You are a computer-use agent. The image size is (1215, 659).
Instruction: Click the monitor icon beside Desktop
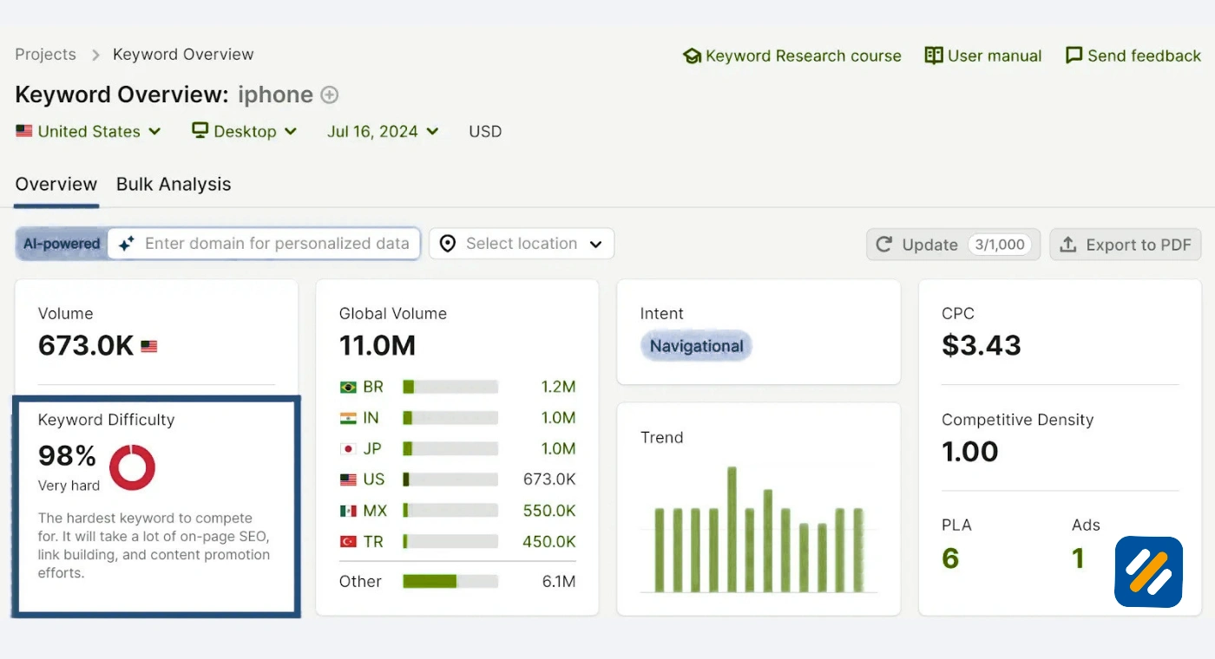point(200,130)
